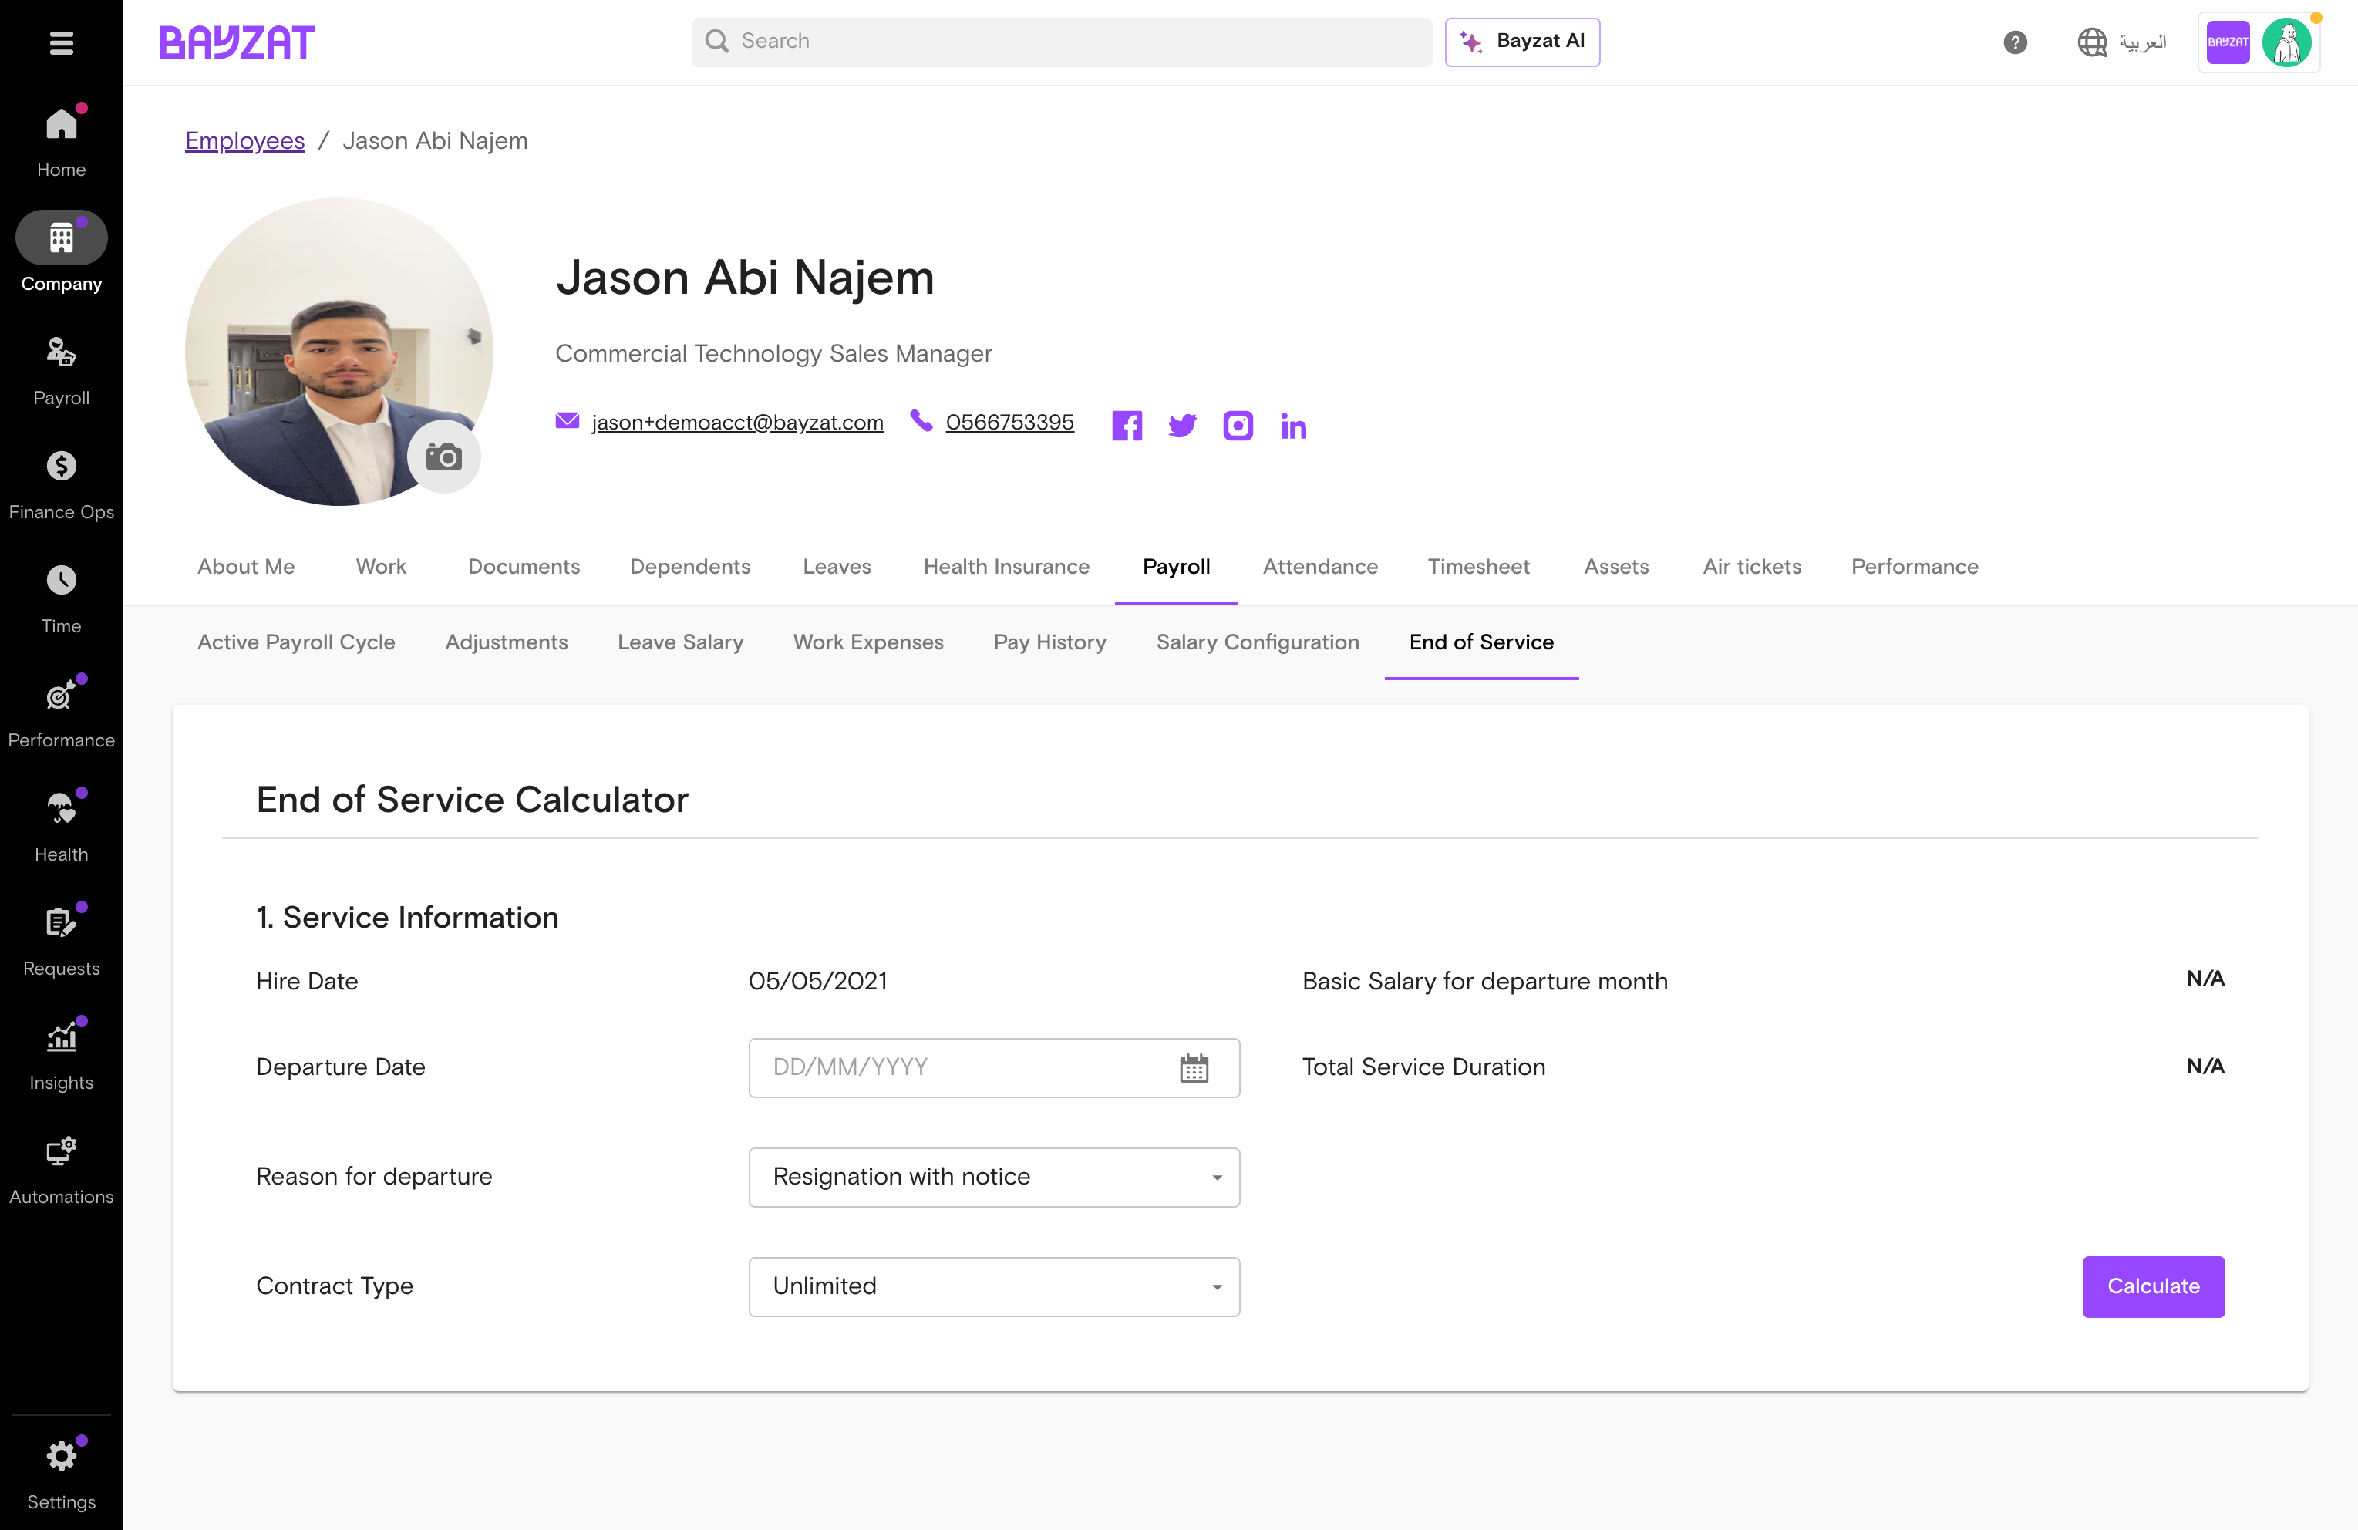Open the Twitter profile icon

(1182, 426)
